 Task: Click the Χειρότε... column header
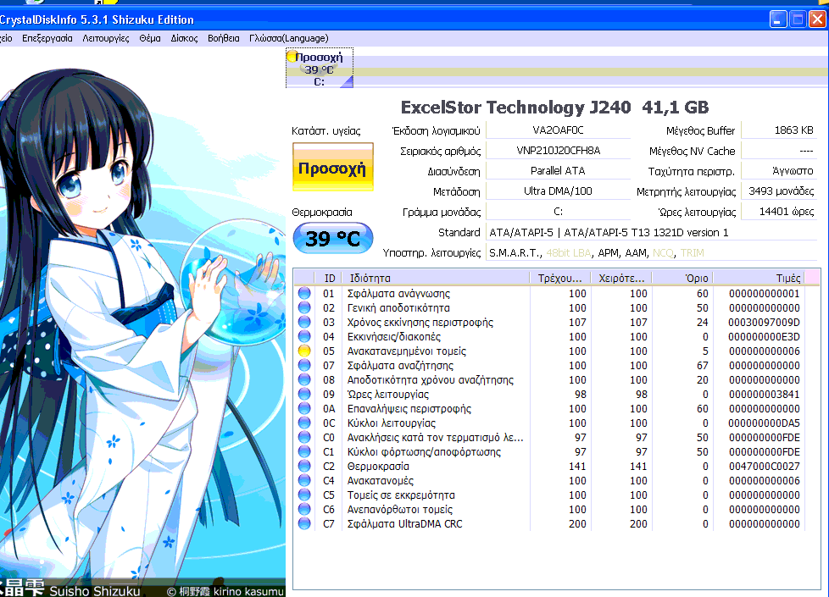pos(621,278)
